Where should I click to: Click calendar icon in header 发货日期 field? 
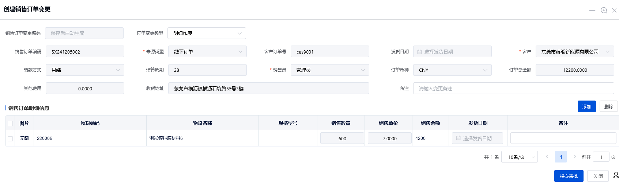(419, 52)
